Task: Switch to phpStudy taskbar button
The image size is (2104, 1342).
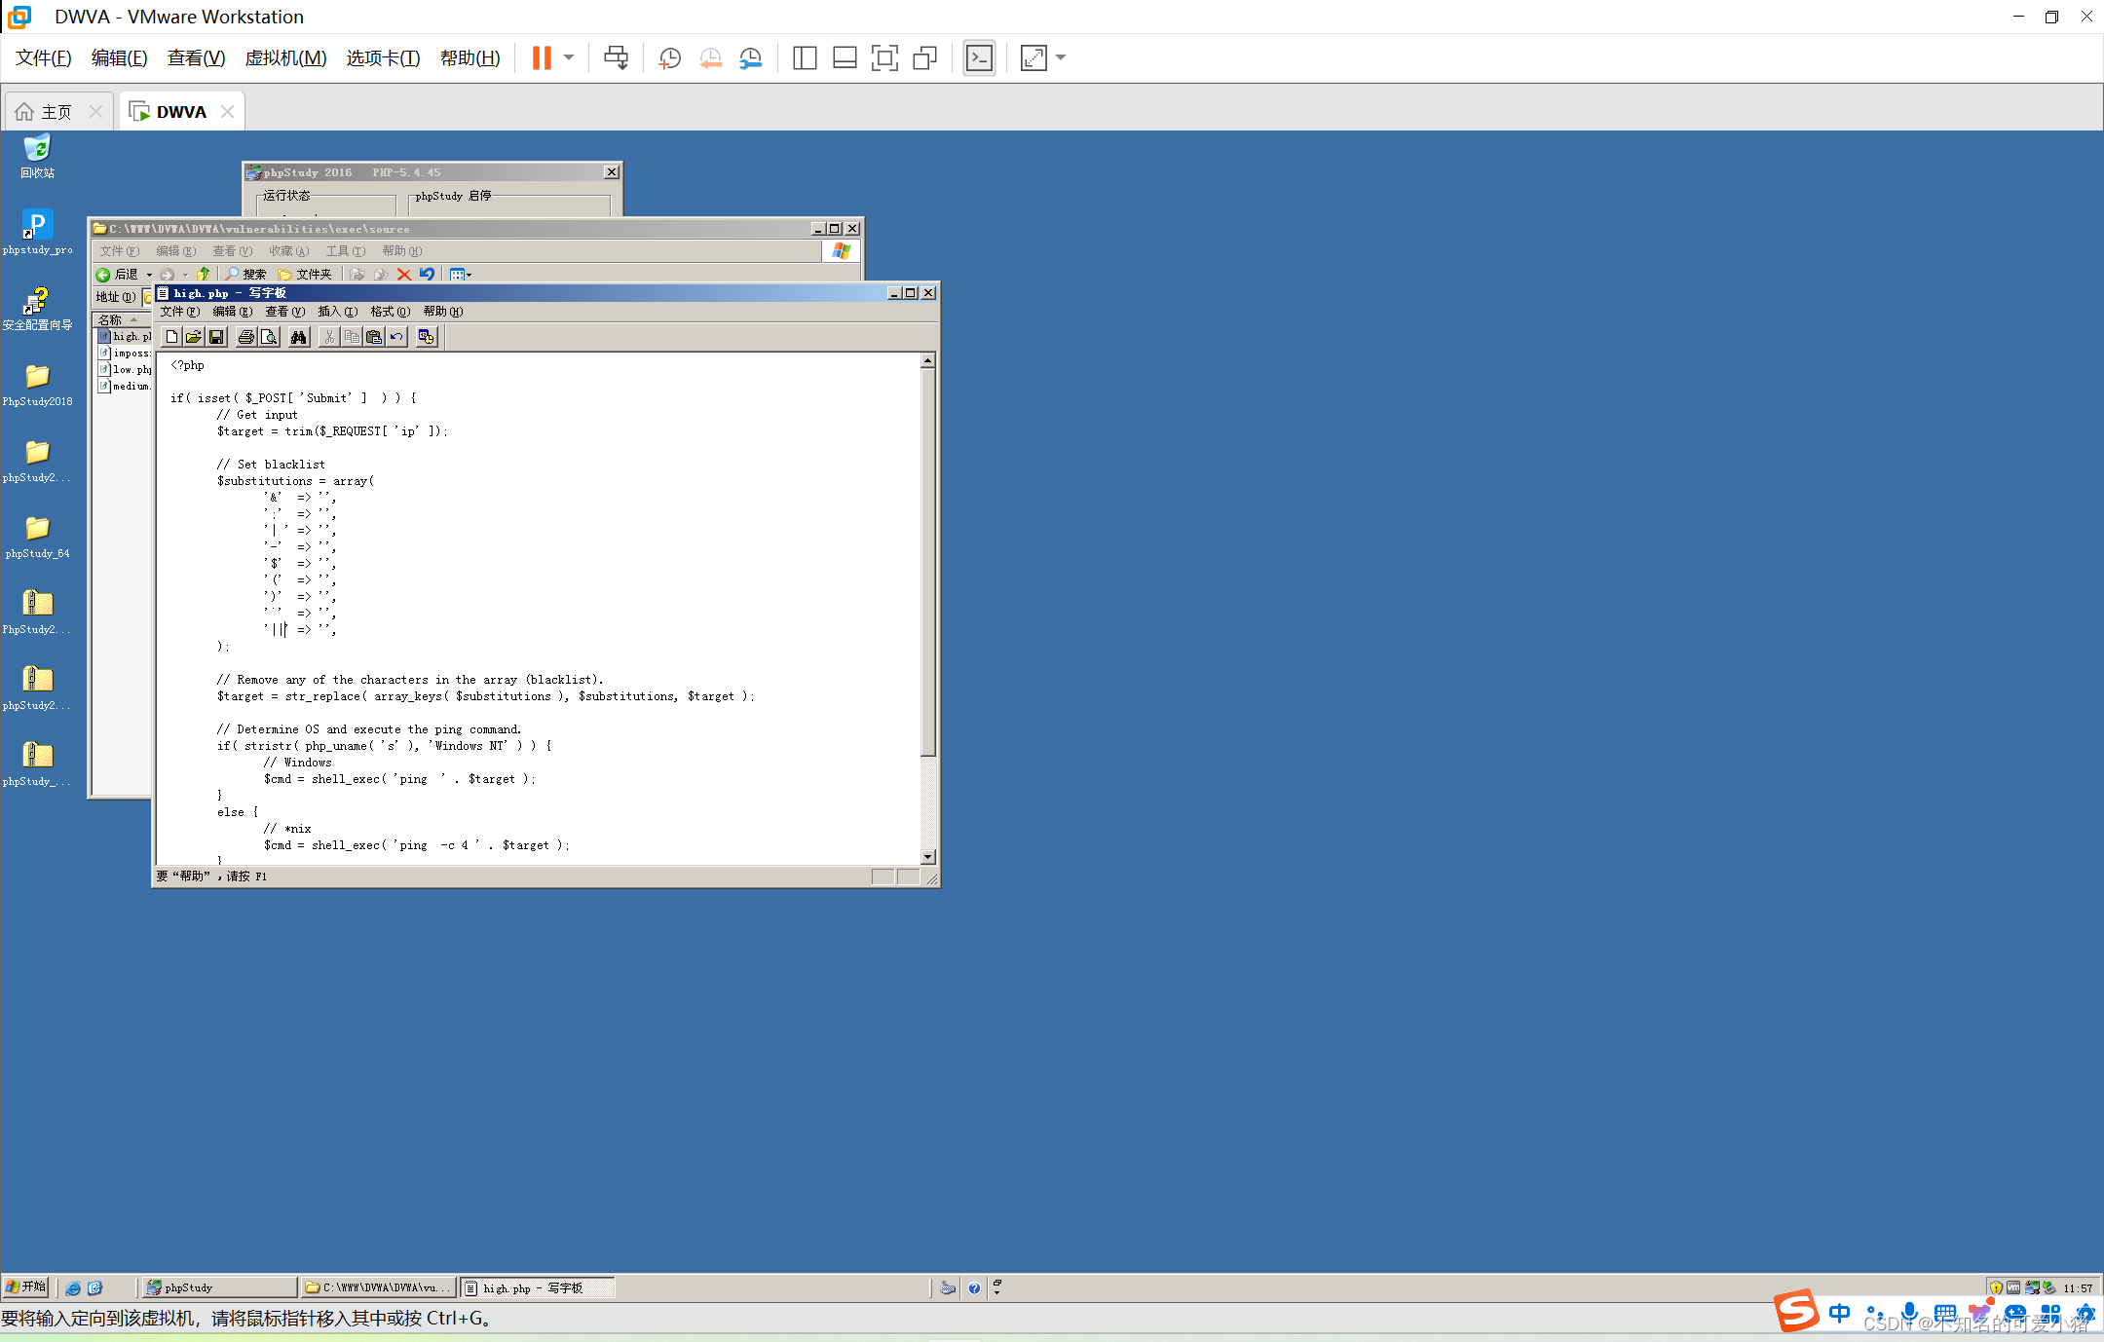Action: pos(218,1287)
